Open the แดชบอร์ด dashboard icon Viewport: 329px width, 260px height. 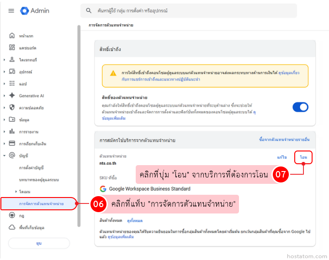(x=12, y=47)
